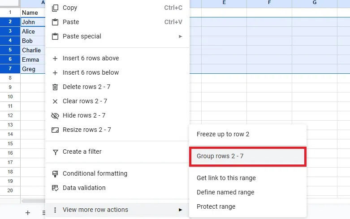Expand the Paste special submenu arrow
The width and height of the screenshot is (350, 219).
pos(181,36)
